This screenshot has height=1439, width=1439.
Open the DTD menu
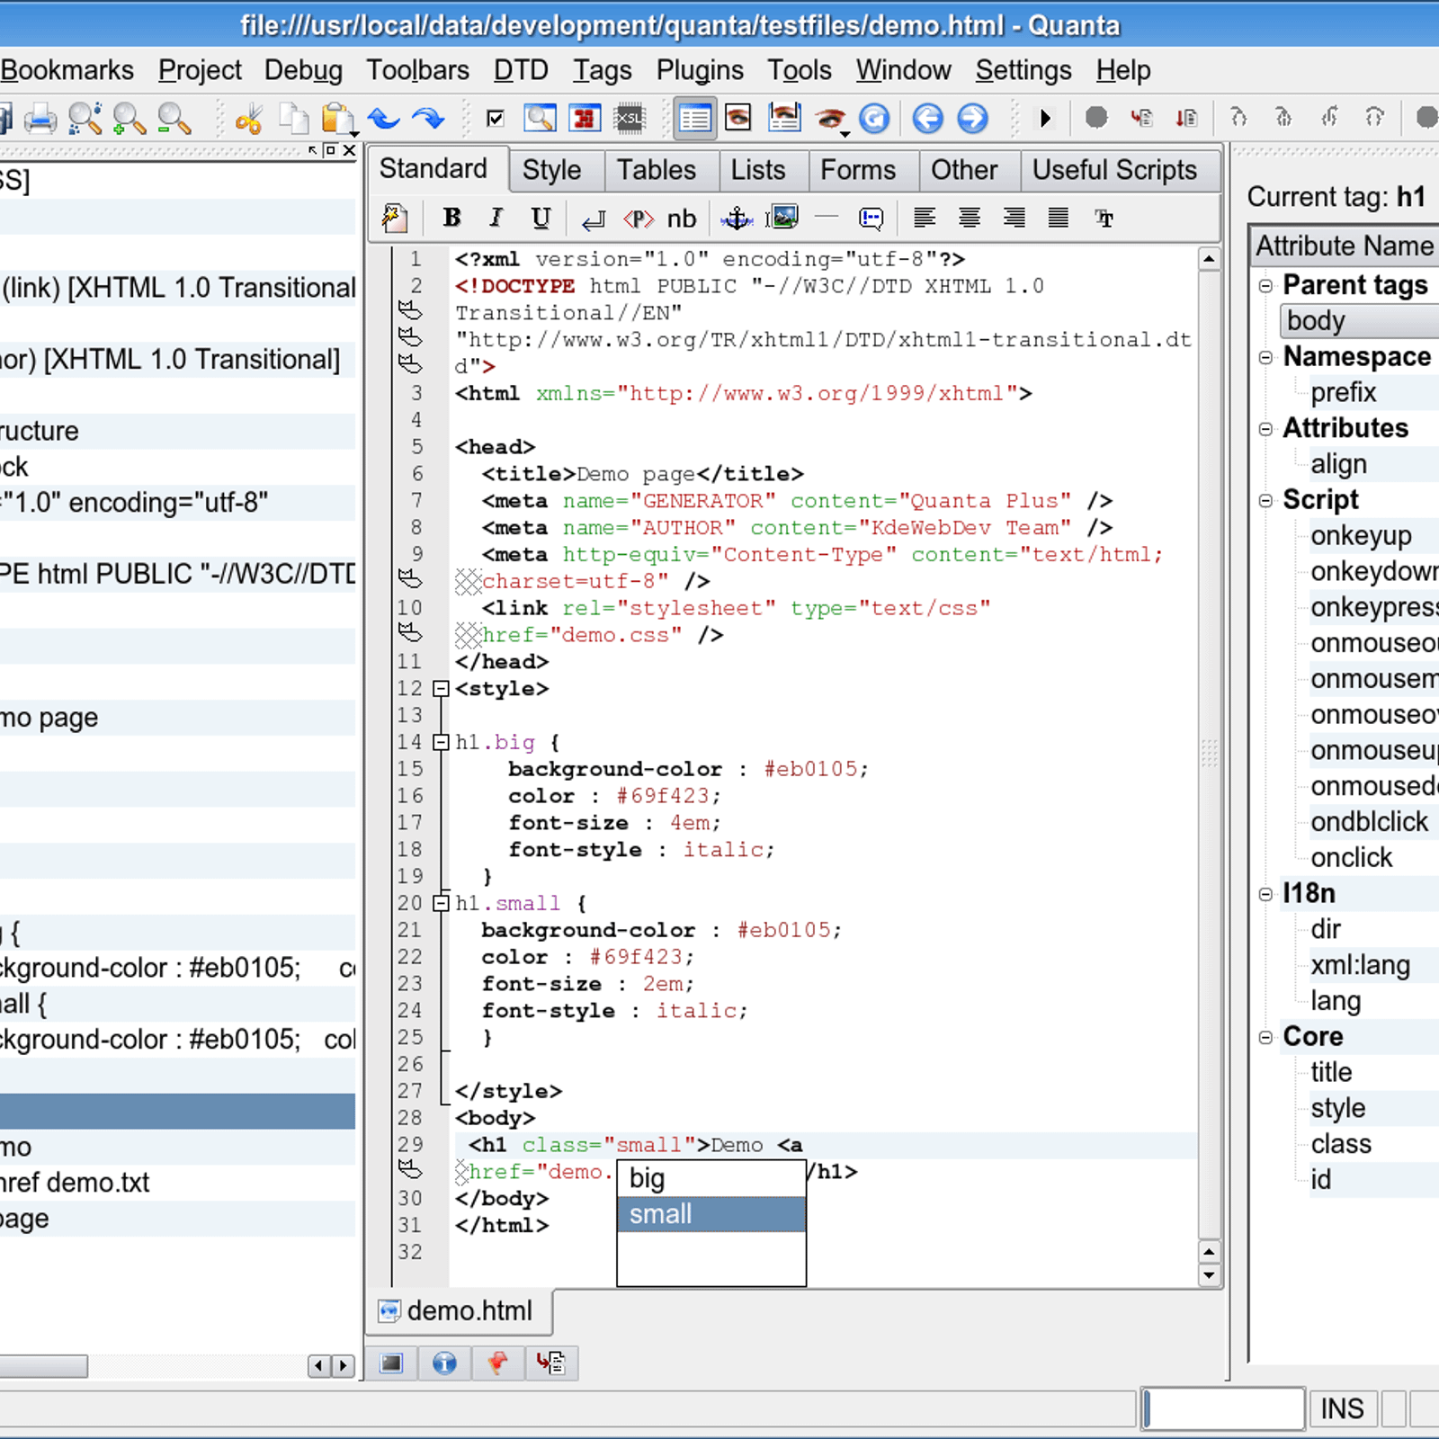click(x=521, y=70)
